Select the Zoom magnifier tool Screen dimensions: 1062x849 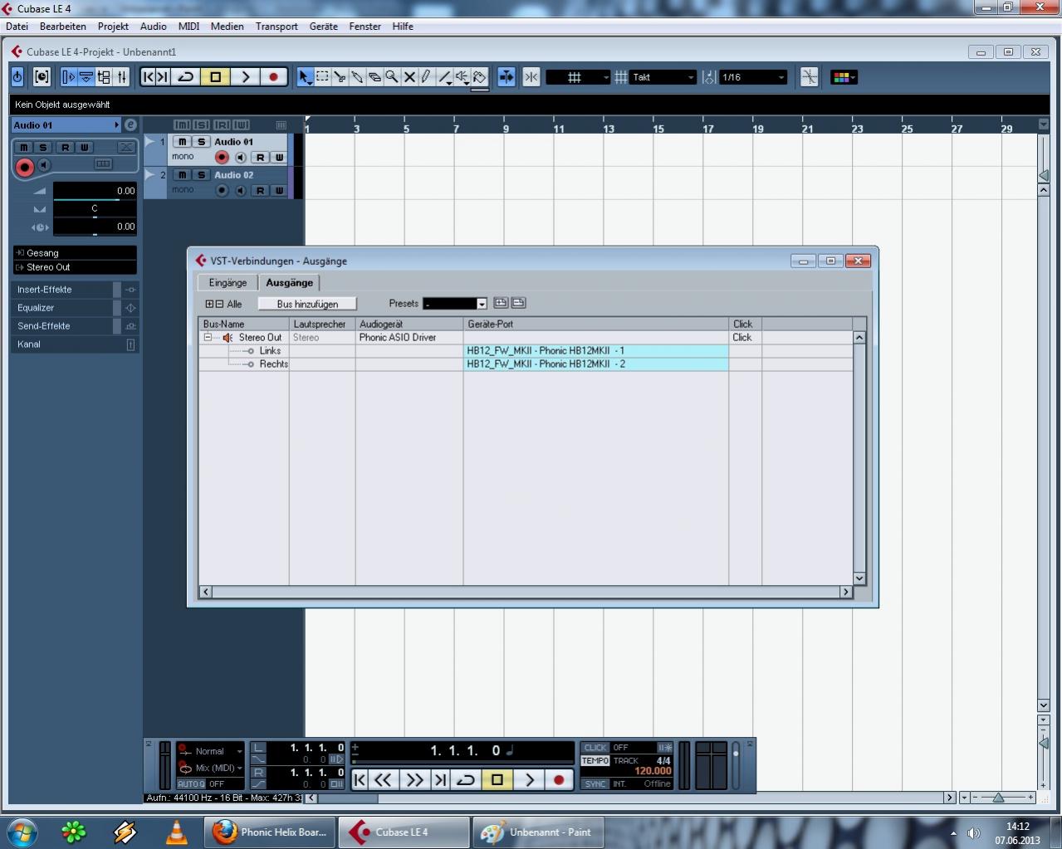pos(392,77)
